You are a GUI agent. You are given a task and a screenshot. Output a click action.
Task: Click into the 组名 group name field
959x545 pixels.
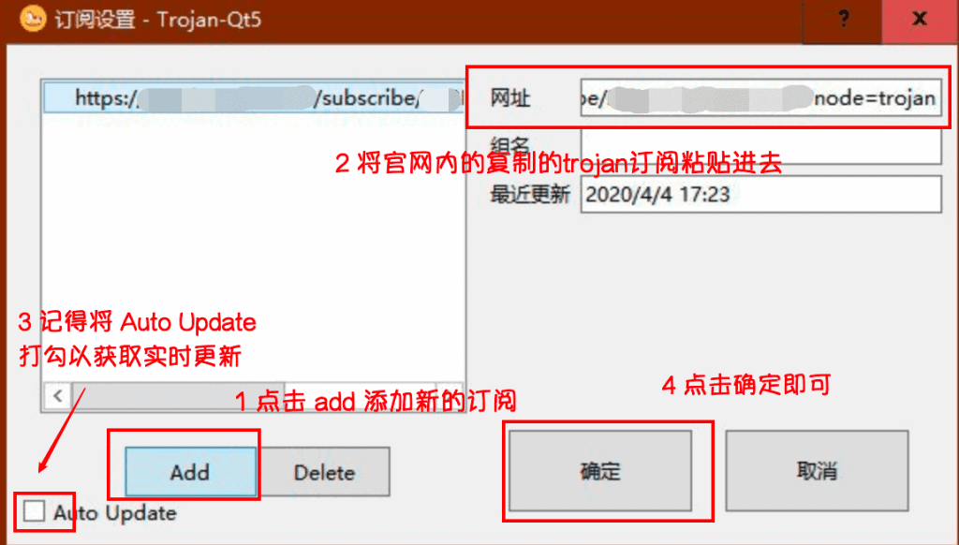click(760, 147)
